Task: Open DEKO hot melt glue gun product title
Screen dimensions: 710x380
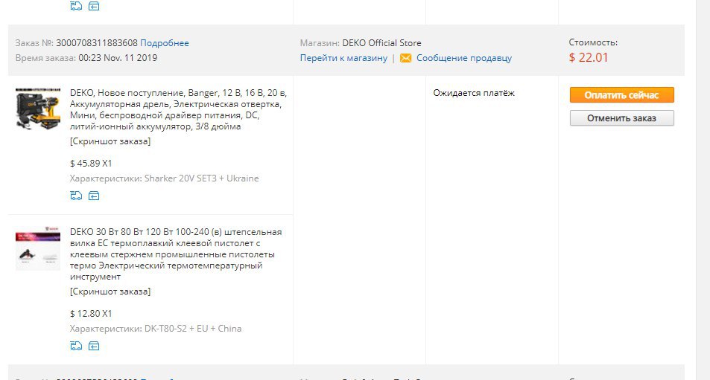Action: [176, 254]
